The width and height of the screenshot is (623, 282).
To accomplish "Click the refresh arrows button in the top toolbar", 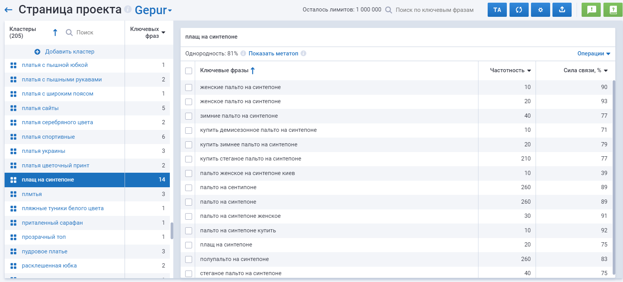I will [519, 10].
